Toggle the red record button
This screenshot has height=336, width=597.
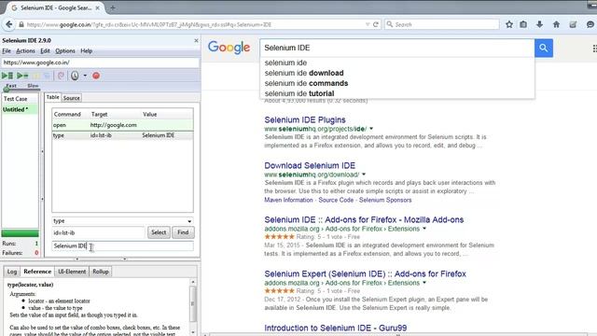pyautogui.click(x=96, y=76)
